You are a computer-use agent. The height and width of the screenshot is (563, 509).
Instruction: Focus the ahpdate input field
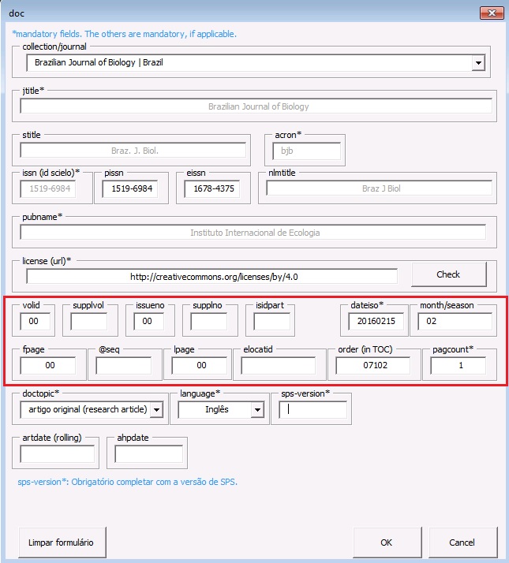(149, 454)
